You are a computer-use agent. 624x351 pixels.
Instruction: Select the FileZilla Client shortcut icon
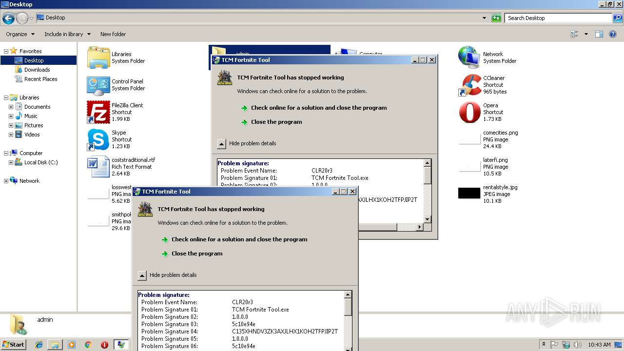[x=98, y=112]
